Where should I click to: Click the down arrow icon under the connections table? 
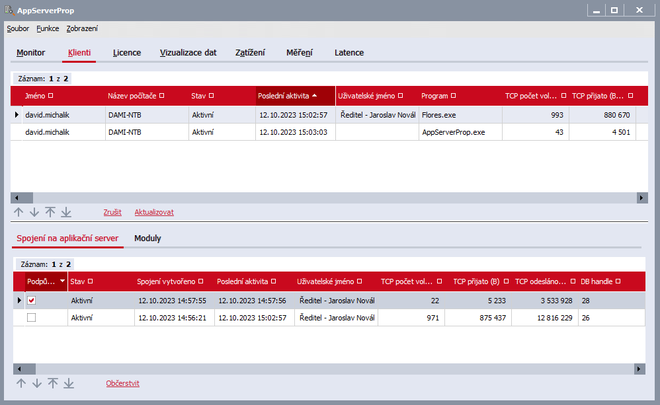(37, 383)
